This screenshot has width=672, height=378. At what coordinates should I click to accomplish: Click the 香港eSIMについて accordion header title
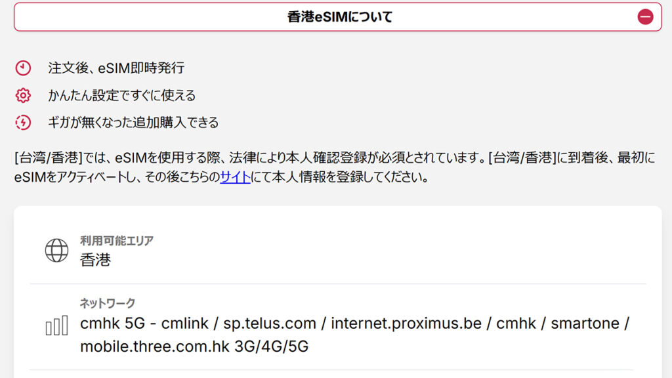point(339,17)
